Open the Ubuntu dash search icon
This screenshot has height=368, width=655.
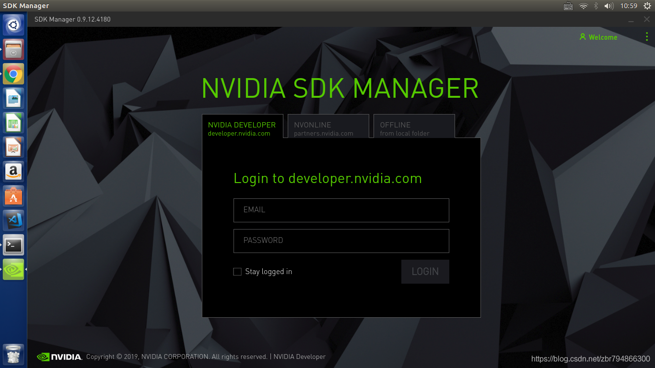coord(13,25)
